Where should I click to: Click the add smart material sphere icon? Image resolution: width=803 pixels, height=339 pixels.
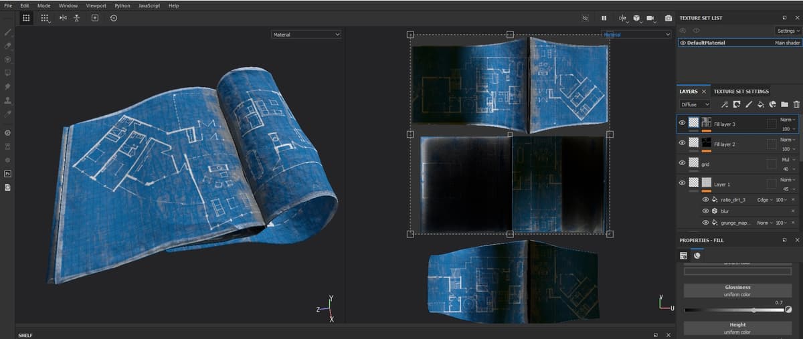pyautogui.click(x=772, y=104)
